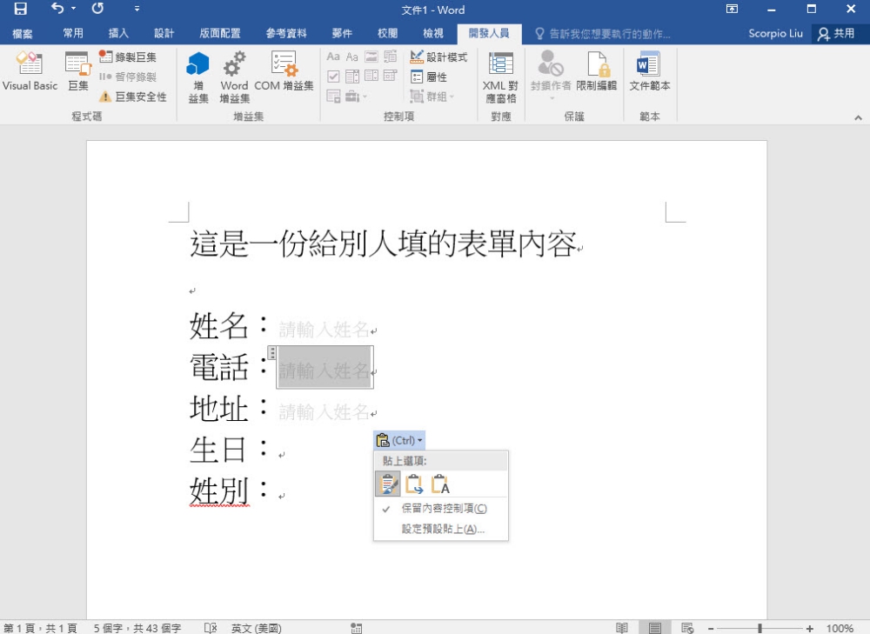This screenshot has height=634, width=870.
Task: Insert a repeating section content control
Action: (333, 97)
